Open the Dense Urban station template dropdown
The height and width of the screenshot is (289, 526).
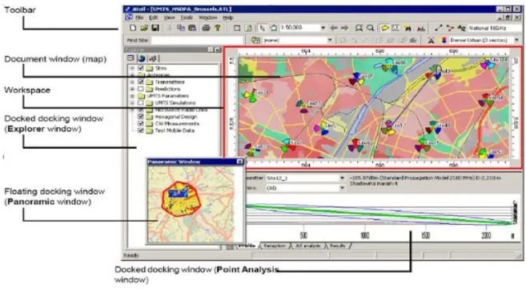(516, 40)
